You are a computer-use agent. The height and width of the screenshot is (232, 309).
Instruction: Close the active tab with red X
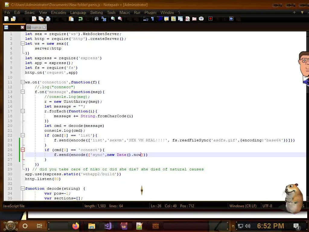[22, 27]
